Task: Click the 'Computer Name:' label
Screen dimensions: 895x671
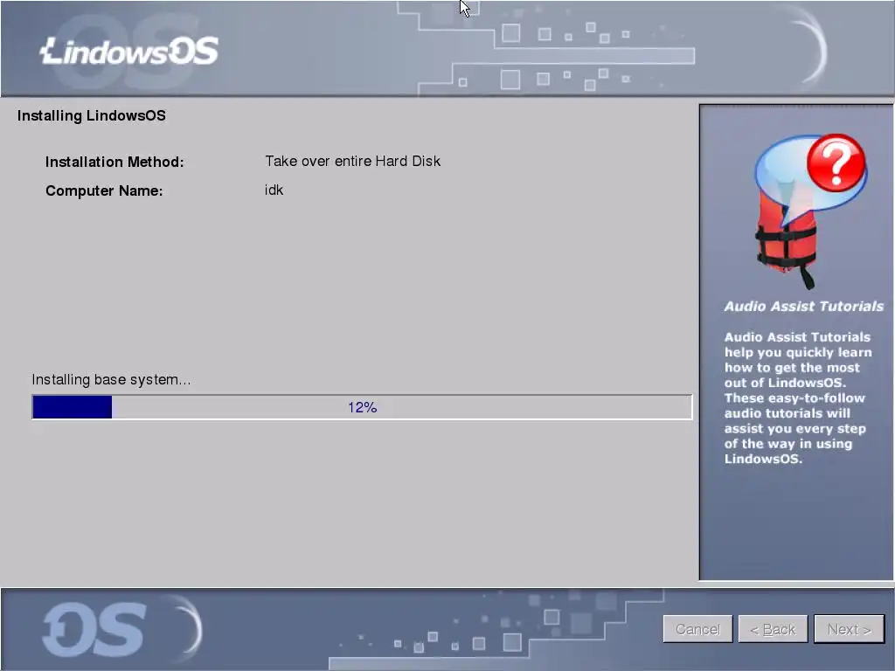Action: click(104, 190)
